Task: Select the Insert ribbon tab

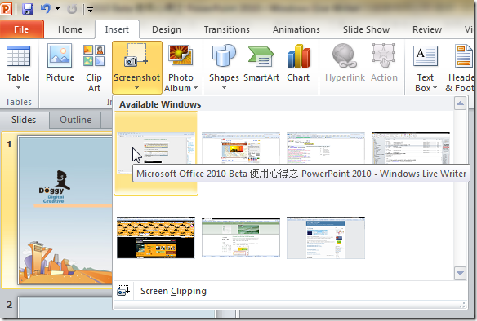Action: point(117,29)
